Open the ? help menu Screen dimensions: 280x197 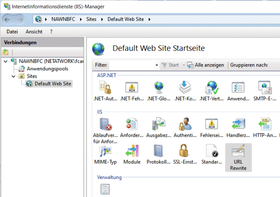tap(51, 32)
